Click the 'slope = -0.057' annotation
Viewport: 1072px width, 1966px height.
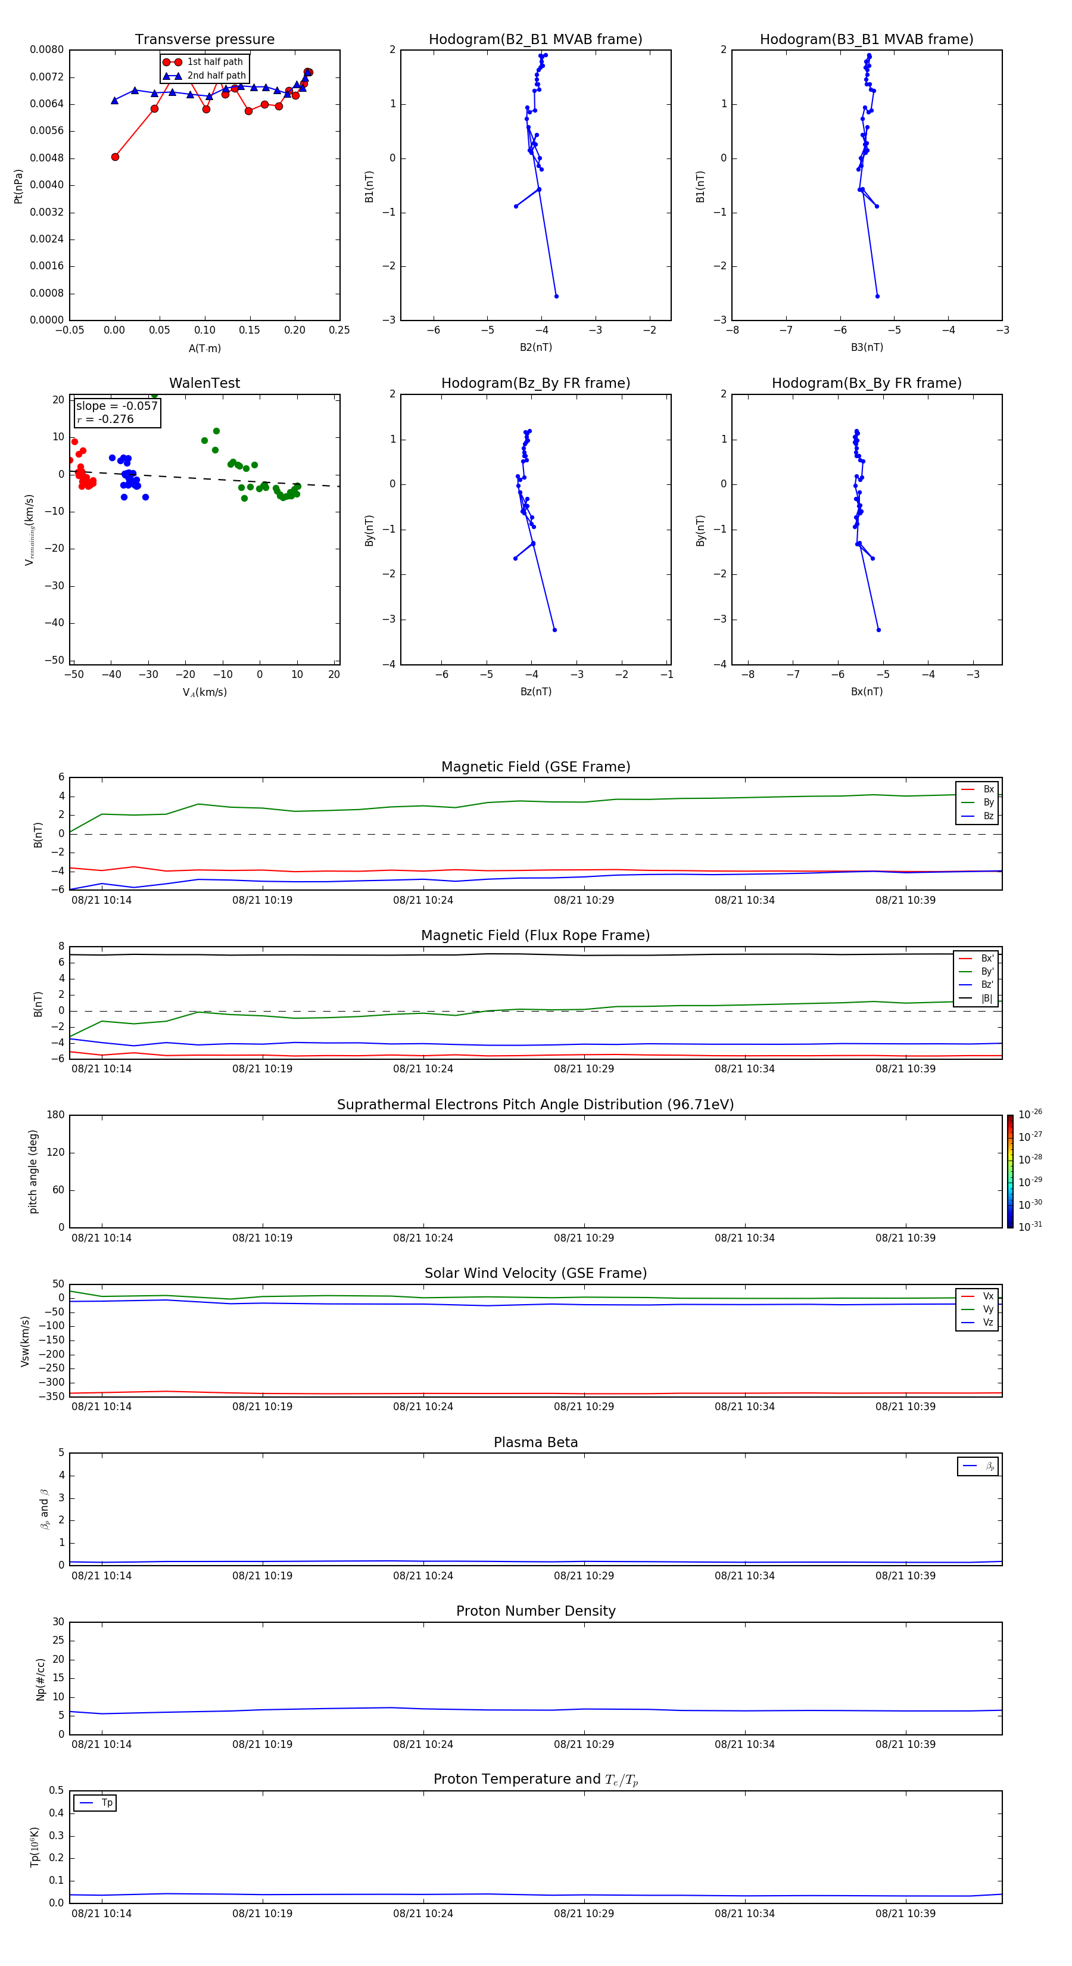tap(117, 406)
